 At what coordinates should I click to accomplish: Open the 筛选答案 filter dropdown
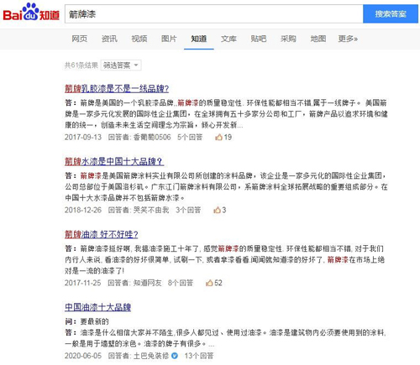point(121,65)
